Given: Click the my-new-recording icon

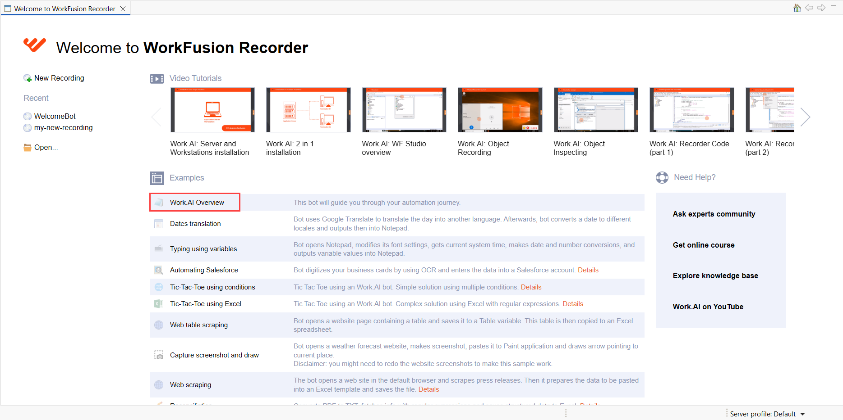Looking at the screenshot, I should tap(28, 128).
